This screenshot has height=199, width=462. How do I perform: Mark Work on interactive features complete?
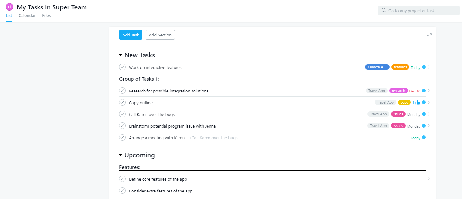122,67
